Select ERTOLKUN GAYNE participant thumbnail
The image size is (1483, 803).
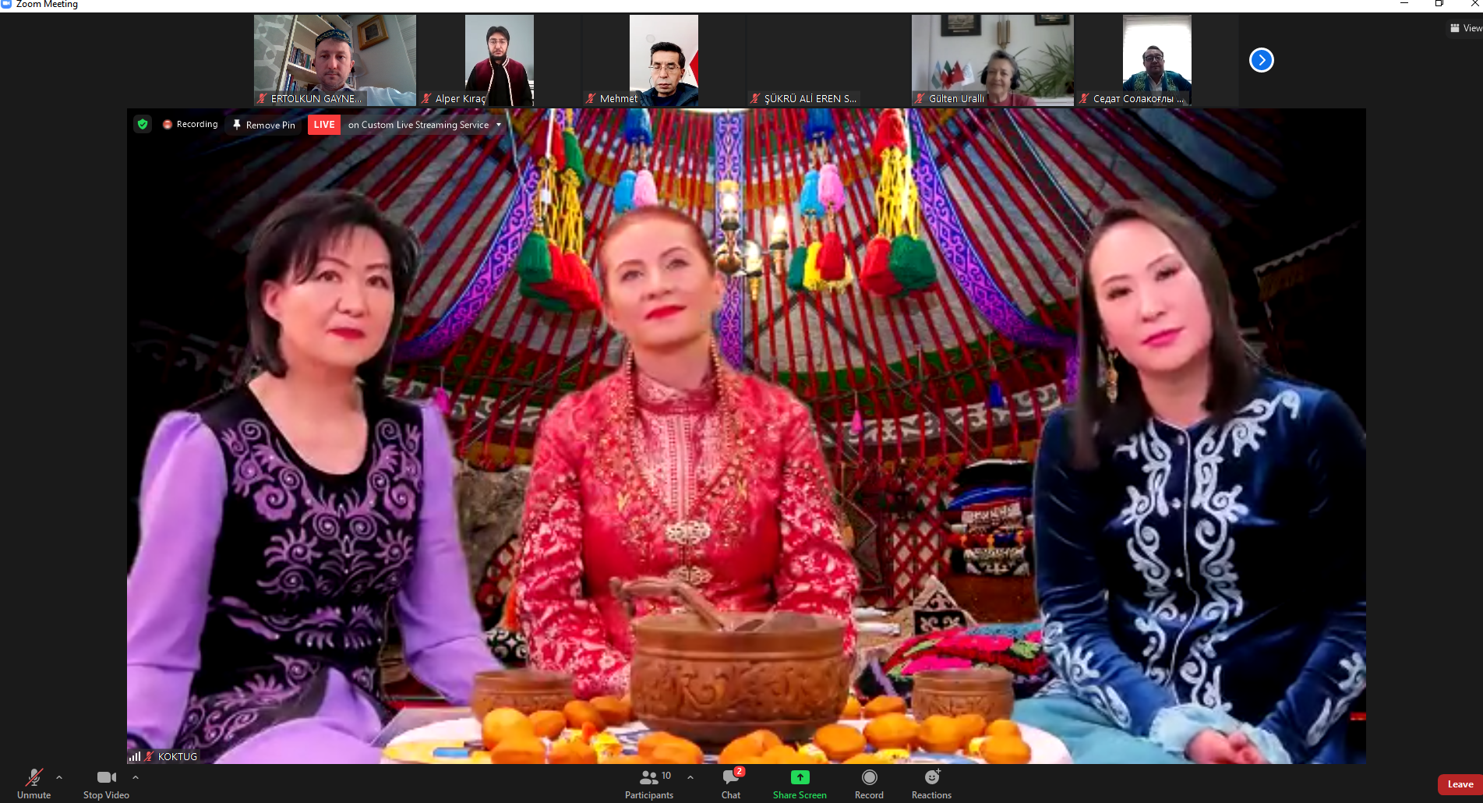click(334, 60)
